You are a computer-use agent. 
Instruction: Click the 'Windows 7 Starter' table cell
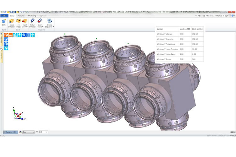[x=167, y=59]
